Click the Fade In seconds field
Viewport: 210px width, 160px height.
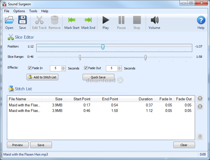(x=55, y=68)
